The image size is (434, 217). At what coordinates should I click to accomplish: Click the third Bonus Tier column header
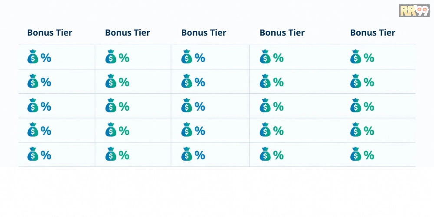204,33
